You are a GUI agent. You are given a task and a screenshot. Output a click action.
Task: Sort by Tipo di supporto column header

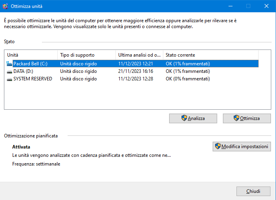click(x=86, y=55)
